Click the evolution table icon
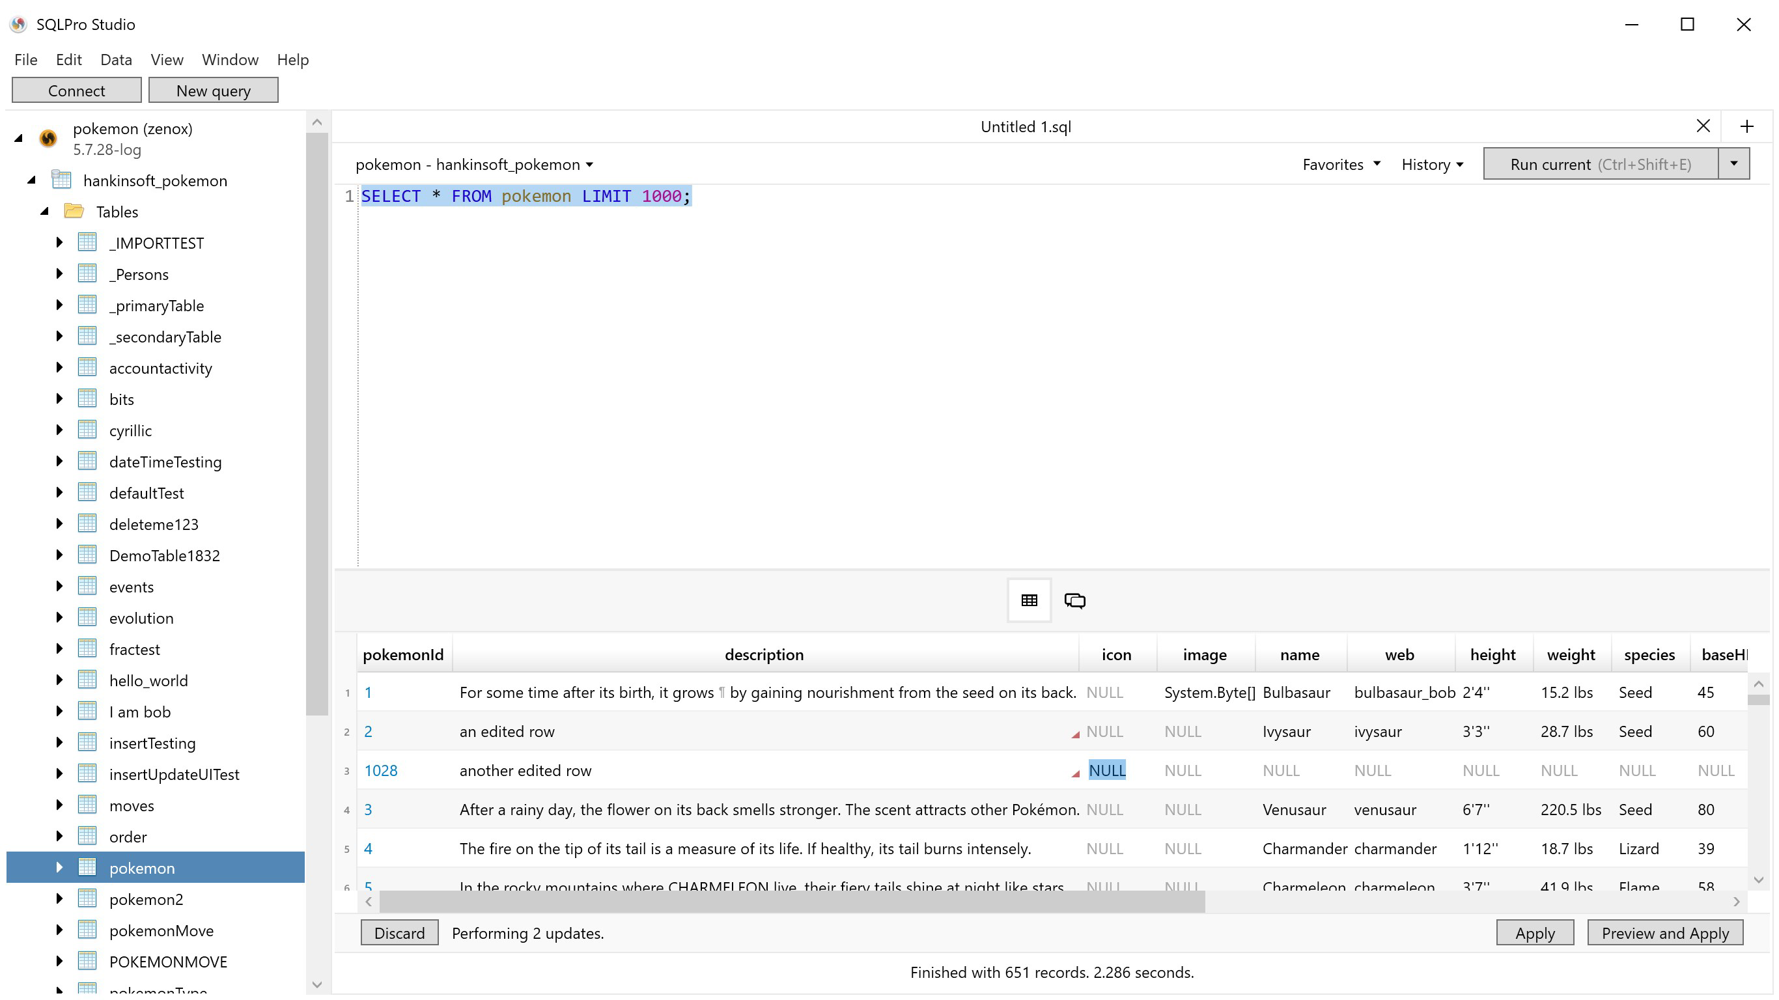This screenshot has height=1000, width=1779. 87,617
